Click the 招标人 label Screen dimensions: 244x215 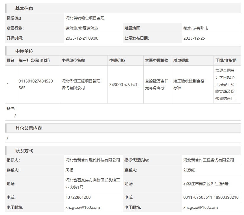pos(13,160)
